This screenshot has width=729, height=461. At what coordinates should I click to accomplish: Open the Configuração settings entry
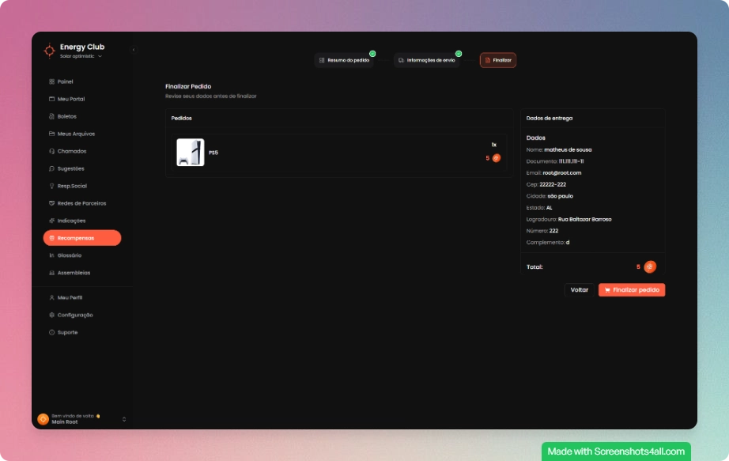tap(74, 315)
